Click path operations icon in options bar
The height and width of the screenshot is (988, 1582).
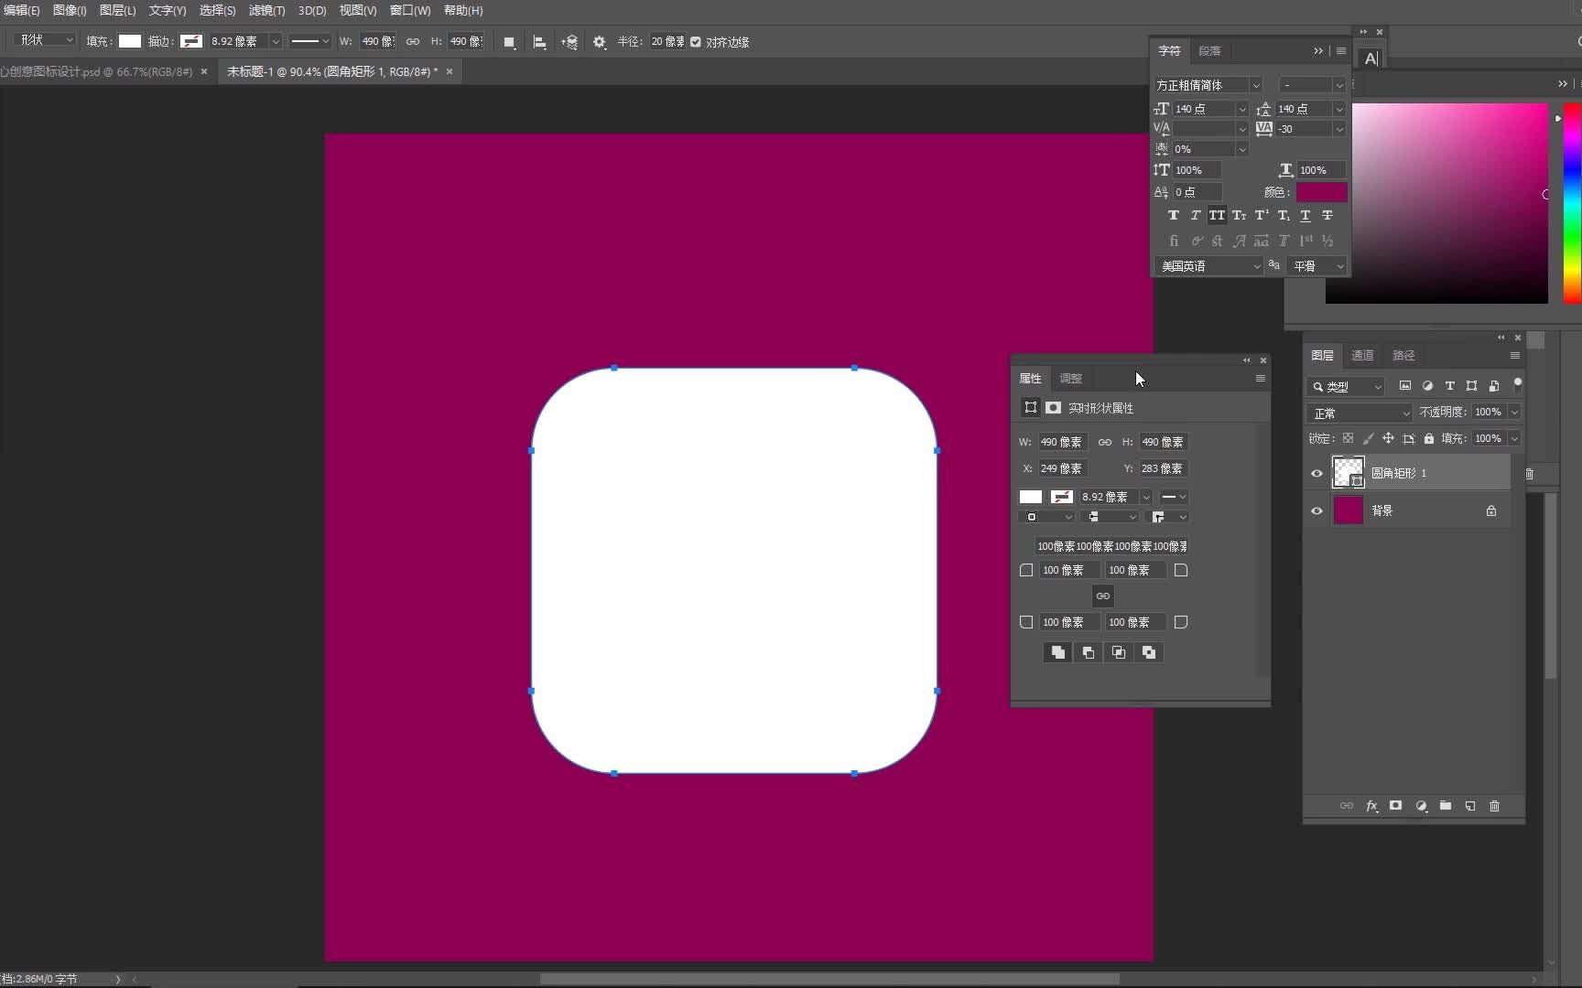click(x=510, y=42)
